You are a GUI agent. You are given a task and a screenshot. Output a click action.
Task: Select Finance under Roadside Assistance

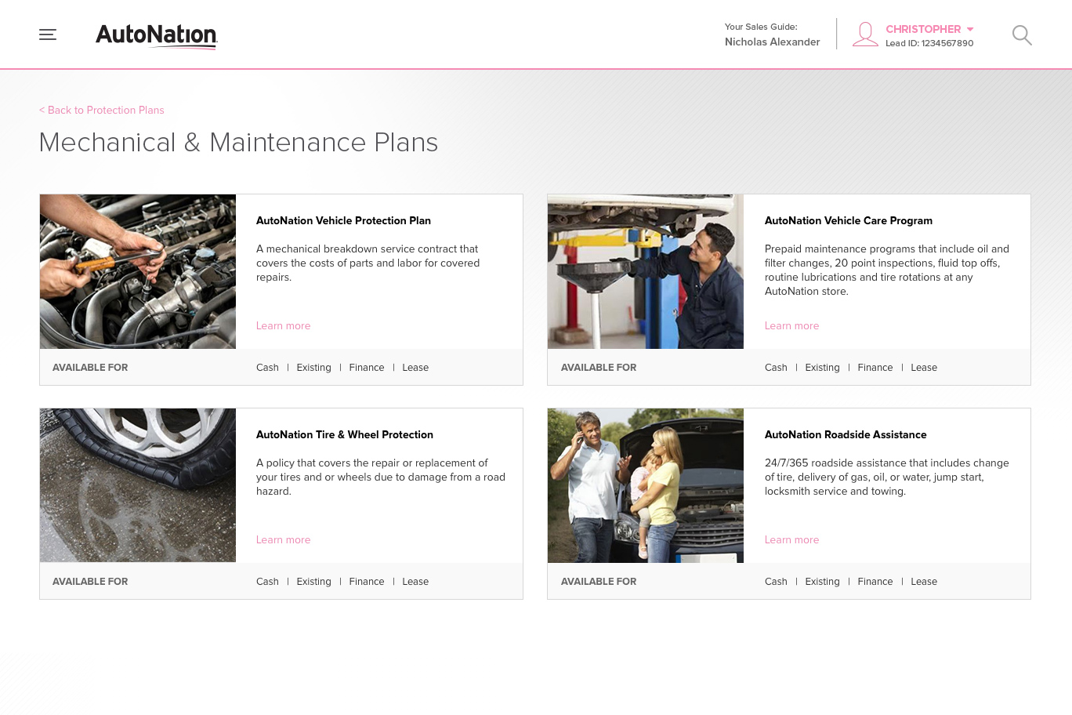(x=875, y=581)
